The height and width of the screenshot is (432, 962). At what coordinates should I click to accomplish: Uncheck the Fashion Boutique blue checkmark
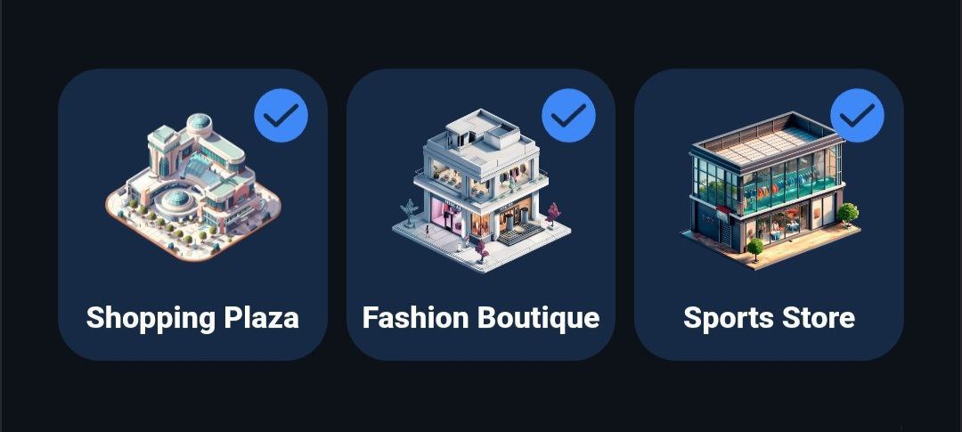pos(568,116)
